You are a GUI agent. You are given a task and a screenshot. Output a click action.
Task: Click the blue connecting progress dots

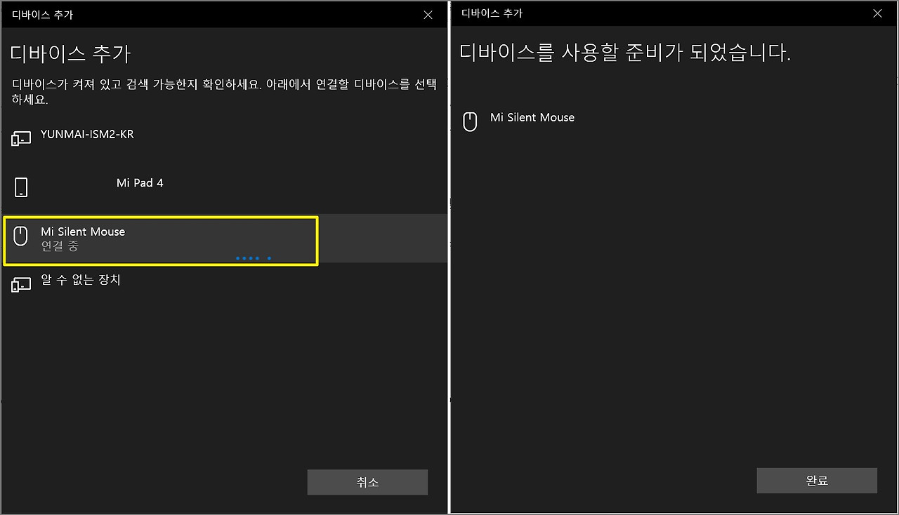click(253, 258)
